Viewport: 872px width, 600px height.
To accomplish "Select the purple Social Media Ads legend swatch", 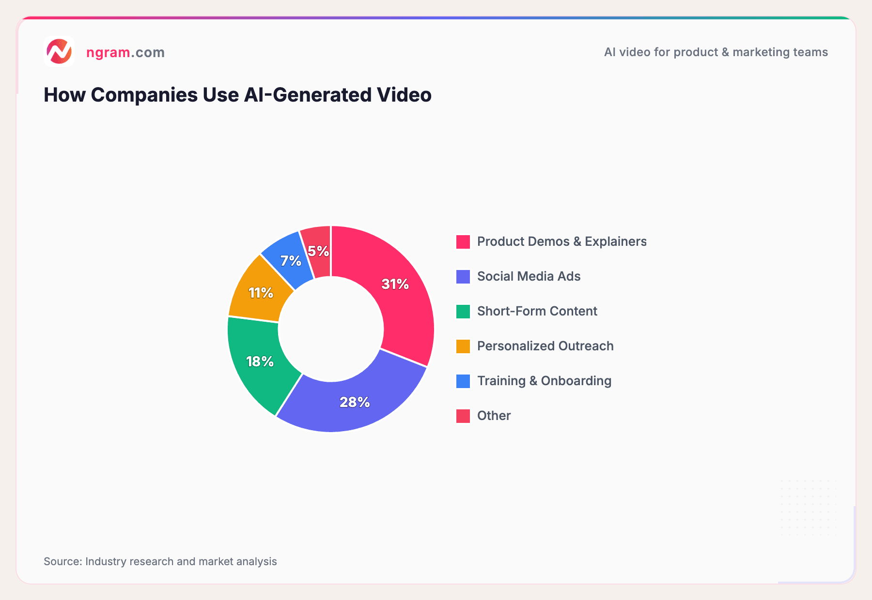I will click(x=462, y=276).
